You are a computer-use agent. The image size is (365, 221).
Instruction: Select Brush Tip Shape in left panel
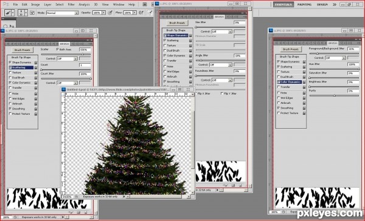point(21,58)
